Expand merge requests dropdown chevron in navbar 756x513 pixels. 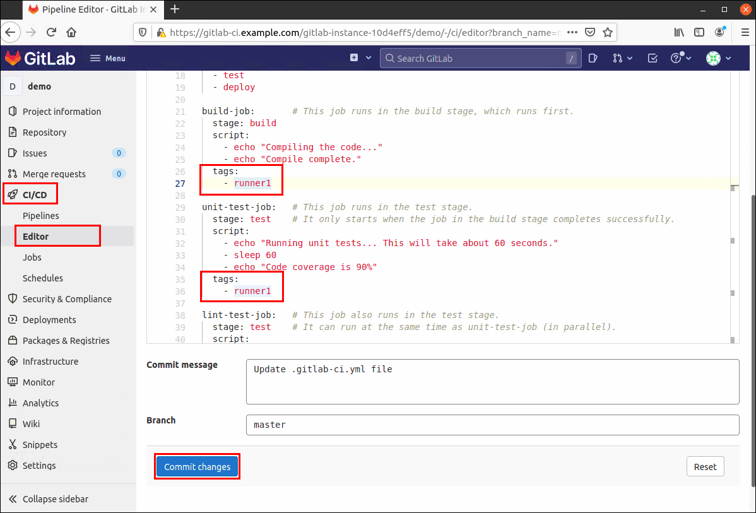pyautogui.click(x=630, y=58)
